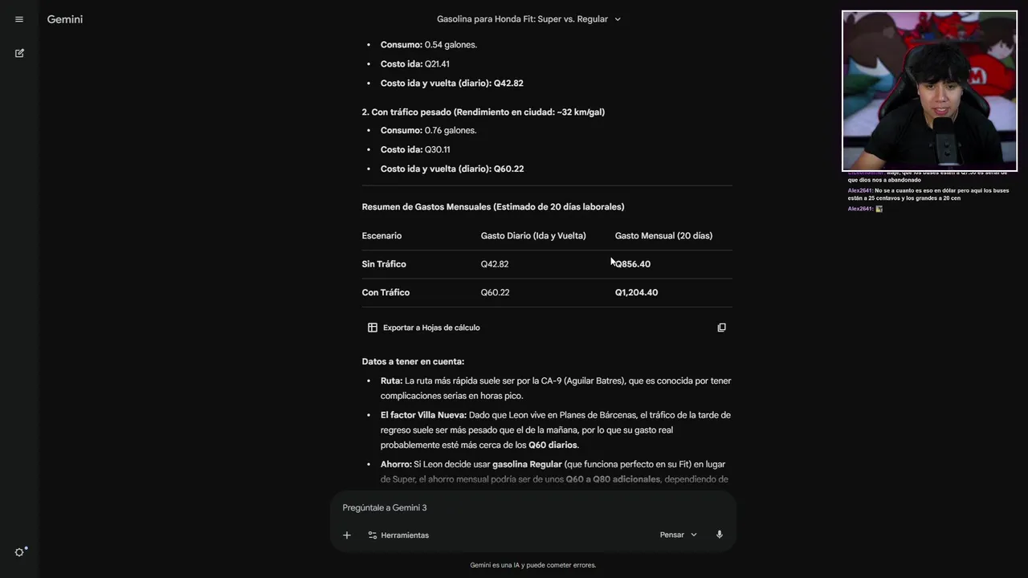Select the "Sin Tráfico" row label
Image resolution: width=1028 pixels, height=578 pixels.
[384, 264]
